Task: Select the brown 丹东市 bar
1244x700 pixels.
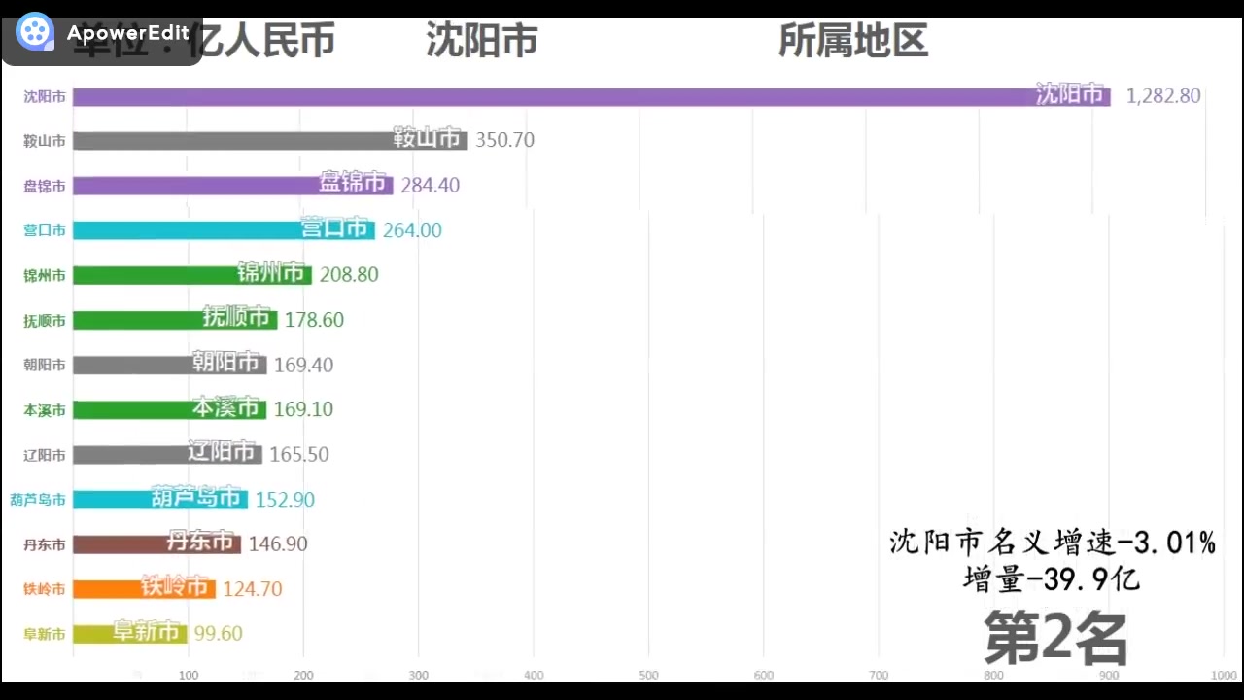Action: click(157, 544)
